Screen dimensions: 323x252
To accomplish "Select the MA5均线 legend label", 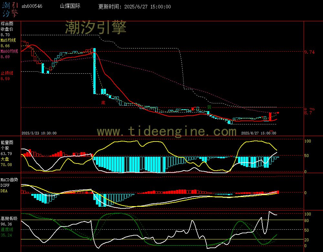I will (8, 40).
